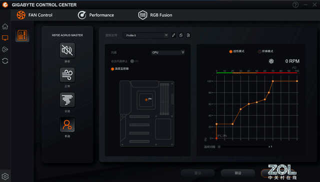Select the manual user fan mode icon
This screenshot has height=182, width=320.
[x=67, y=125]
